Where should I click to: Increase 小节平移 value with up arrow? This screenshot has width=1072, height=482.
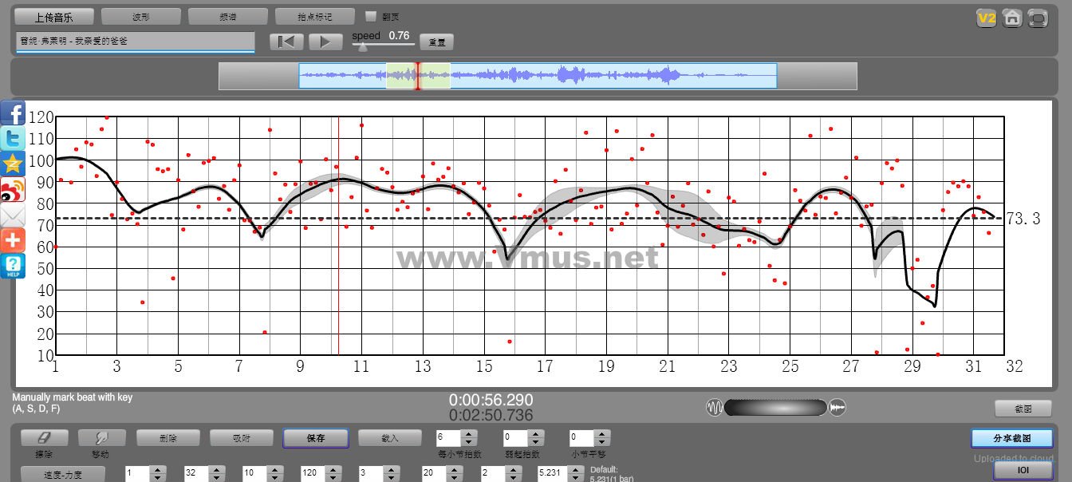[601, 434]
